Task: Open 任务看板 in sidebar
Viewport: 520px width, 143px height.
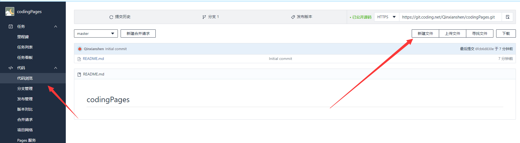Action: [x=25, y=57]
